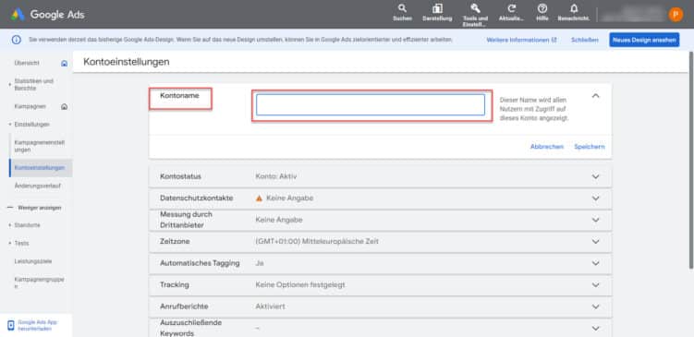
Task: Open Benachrichtigungen bell icon
Action: coord(574,8)
